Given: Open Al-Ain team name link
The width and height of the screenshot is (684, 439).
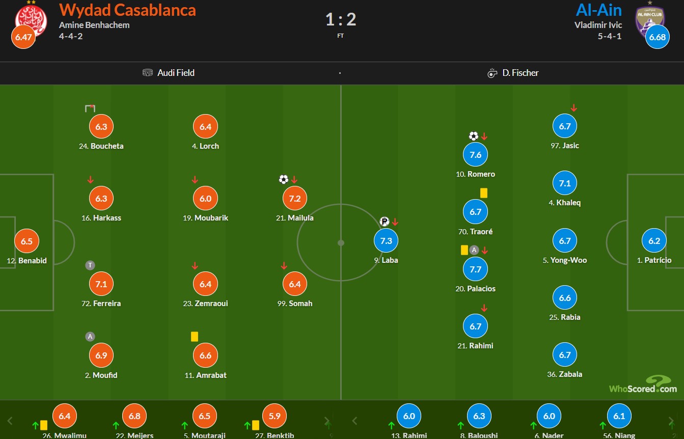Looking at the screenshot, I should tap(599, 10).
